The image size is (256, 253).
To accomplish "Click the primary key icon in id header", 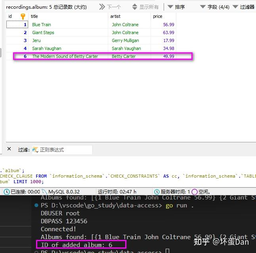I will 23,17.
